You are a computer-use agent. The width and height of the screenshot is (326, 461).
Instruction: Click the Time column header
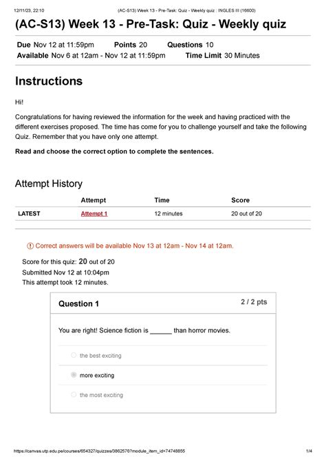pyautogui.click(x=162, y=200)
